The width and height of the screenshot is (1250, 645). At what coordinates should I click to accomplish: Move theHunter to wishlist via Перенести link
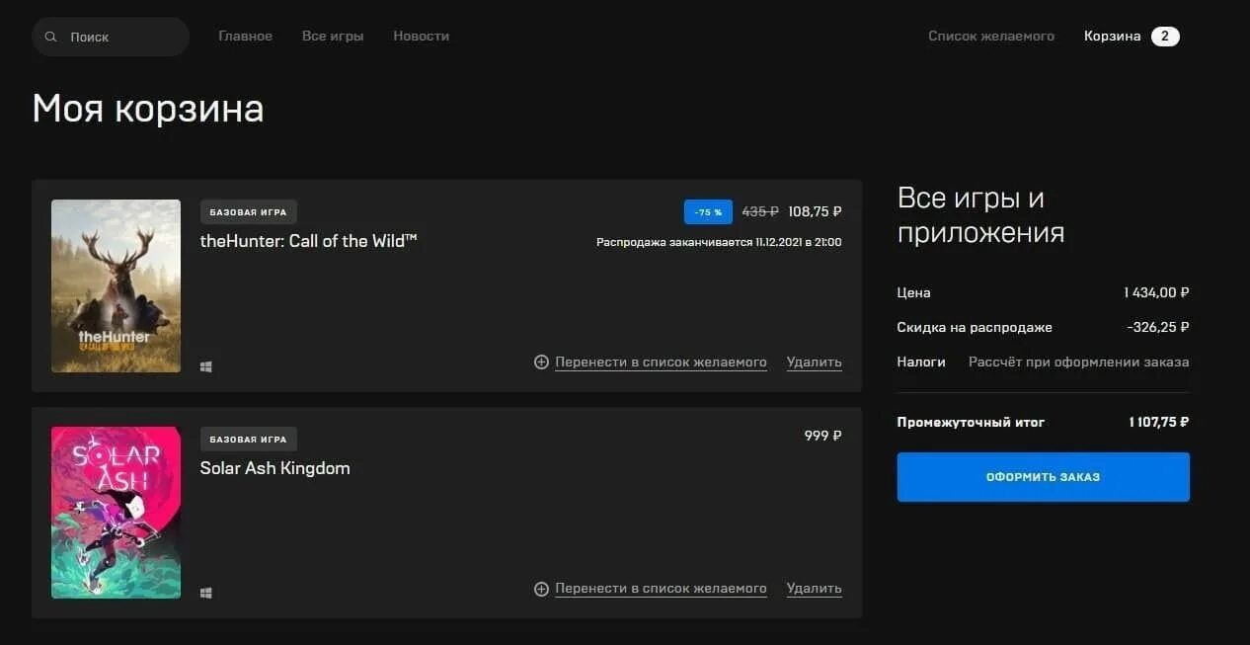(x=661, y=363)
